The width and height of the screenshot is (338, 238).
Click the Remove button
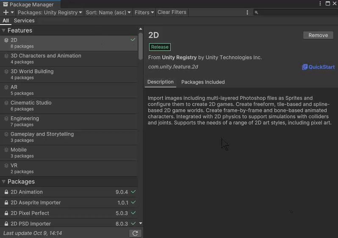pyautogui.click(x=318, y=35)
